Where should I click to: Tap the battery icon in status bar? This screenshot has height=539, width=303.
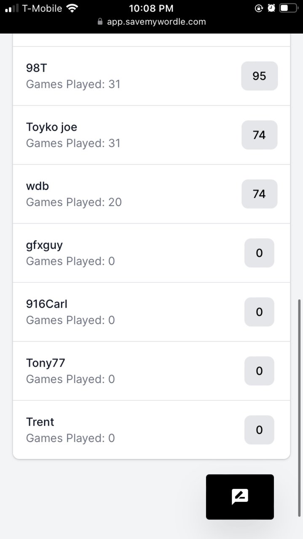click(x=289, y=8)
